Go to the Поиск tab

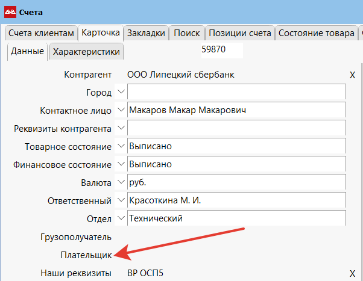point(186,33)
